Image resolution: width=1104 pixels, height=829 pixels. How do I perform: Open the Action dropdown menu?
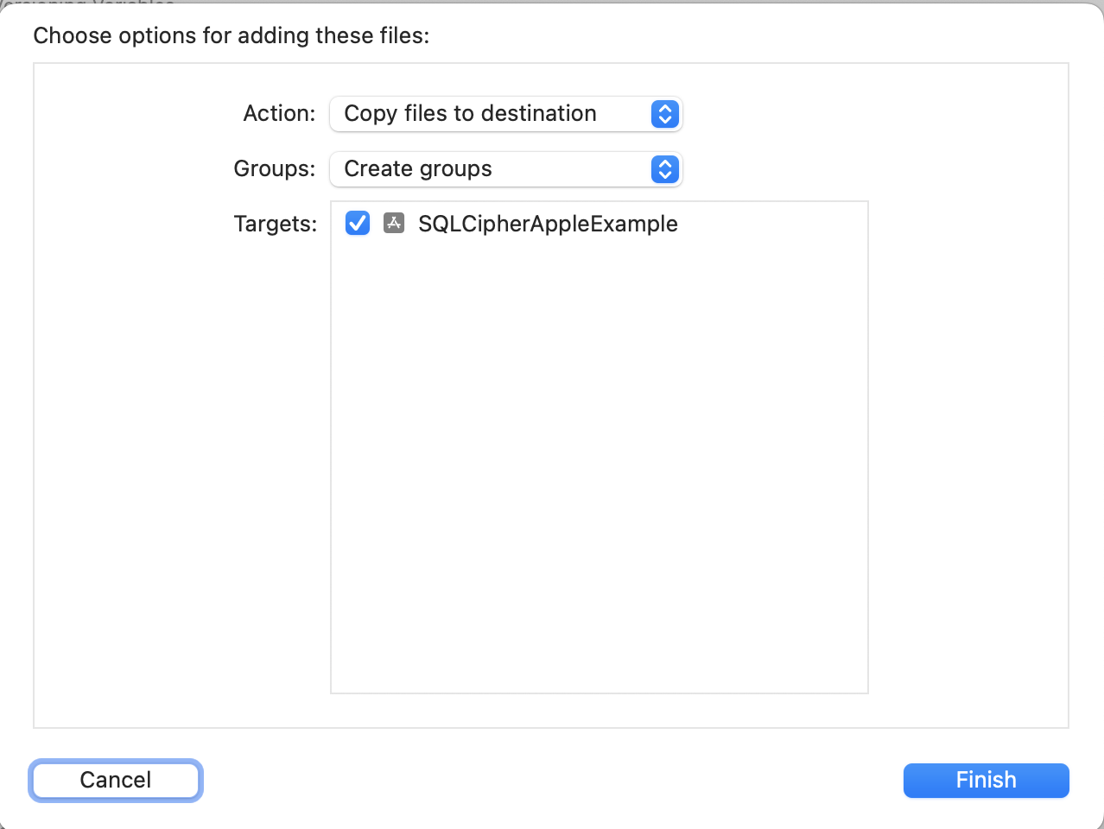(506, 114)
